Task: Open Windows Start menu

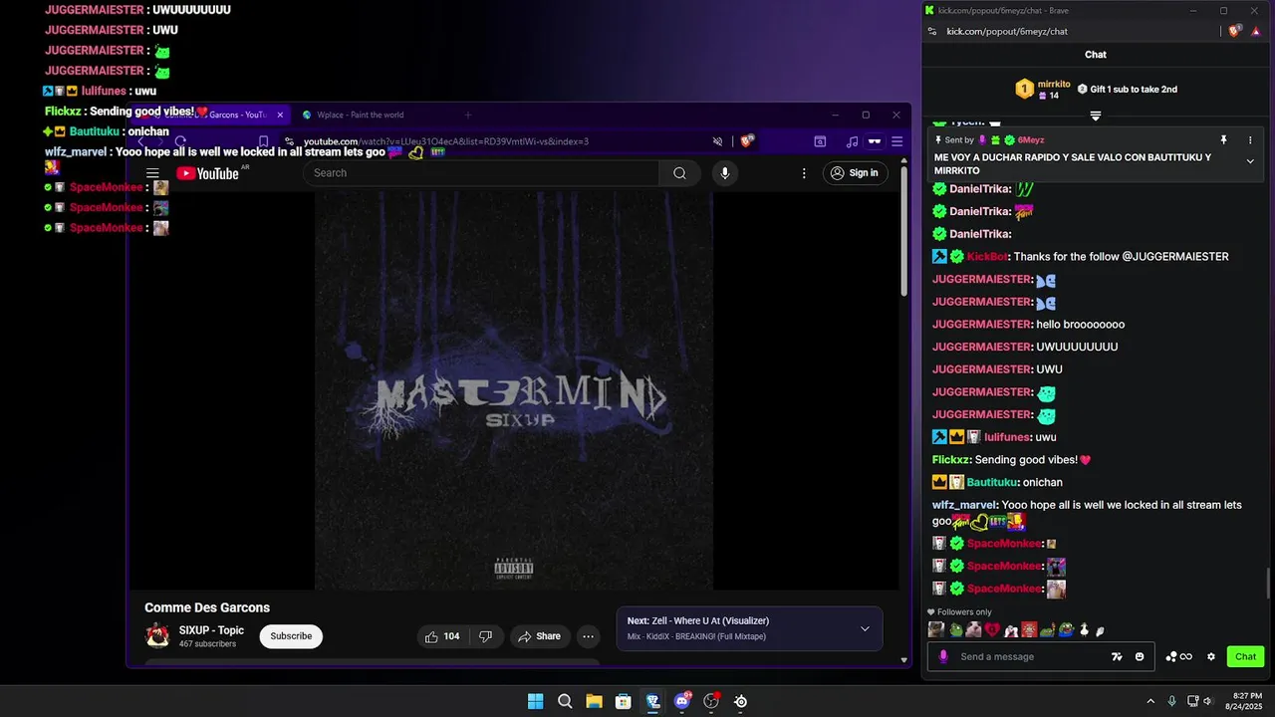Action: [535, 701]
